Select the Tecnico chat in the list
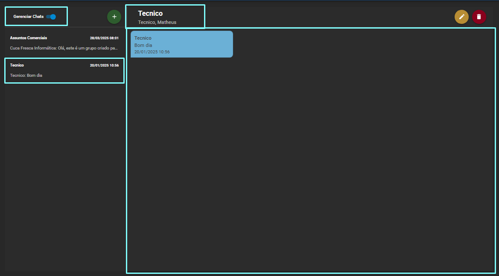The height and width of the screenshot is (276, 499). tap(64, 70)
